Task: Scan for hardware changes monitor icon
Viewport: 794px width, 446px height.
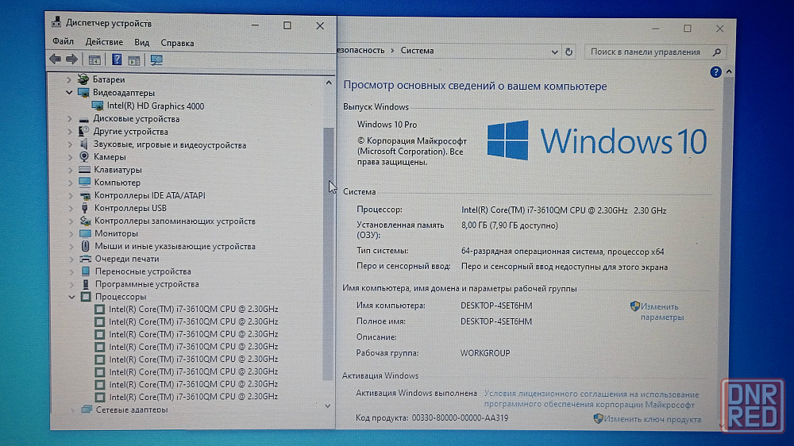Action: 156,60
